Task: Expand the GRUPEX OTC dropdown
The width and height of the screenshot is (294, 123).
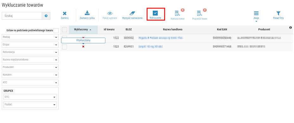Action: pyautogui.click(x=30, y=97)
